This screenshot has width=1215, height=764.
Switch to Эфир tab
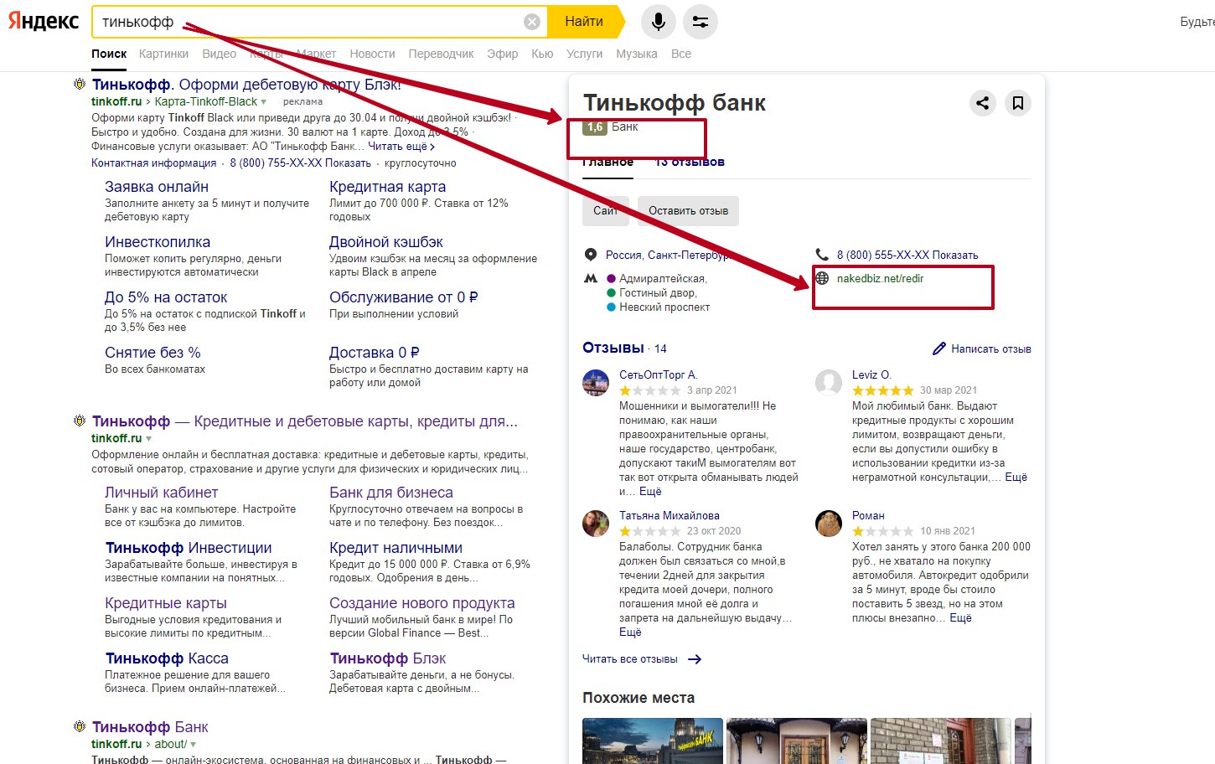[503, 54]
